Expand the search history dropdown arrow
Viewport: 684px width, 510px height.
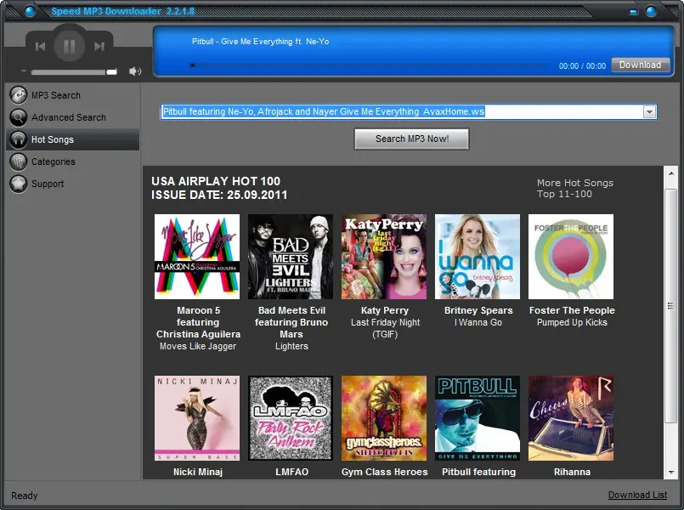click(x=649, y=112)
